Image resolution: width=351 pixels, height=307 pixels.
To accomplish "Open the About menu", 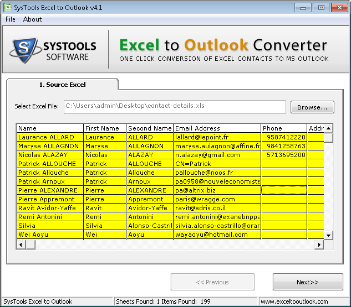I will 32,19.
